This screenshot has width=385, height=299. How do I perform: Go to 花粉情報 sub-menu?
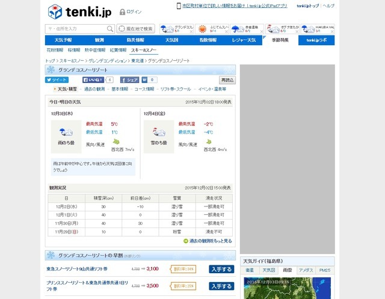tap(55, 50)
